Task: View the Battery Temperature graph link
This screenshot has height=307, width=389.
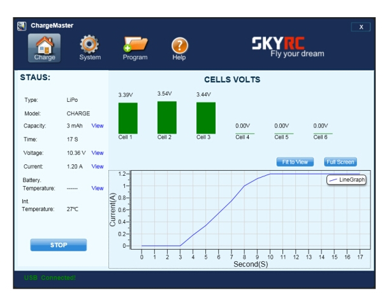Action: 98,188
